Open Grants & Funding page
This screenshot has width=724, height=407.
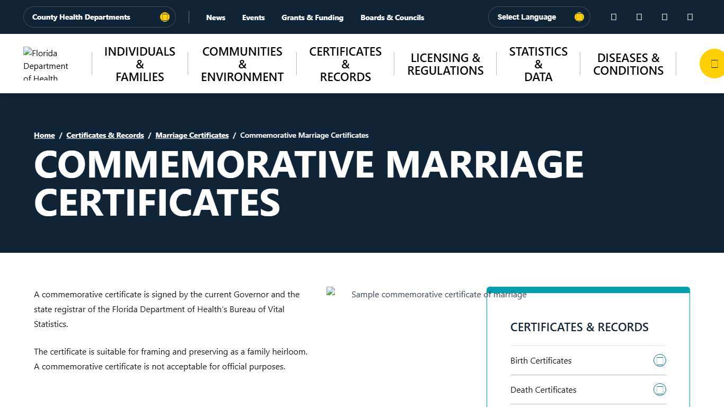pyautogui.click(x=313, y=17)
